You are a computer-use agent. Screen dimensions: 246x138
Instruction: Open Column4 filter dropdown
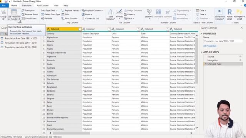pyautogui.click(x=168, y=29)
